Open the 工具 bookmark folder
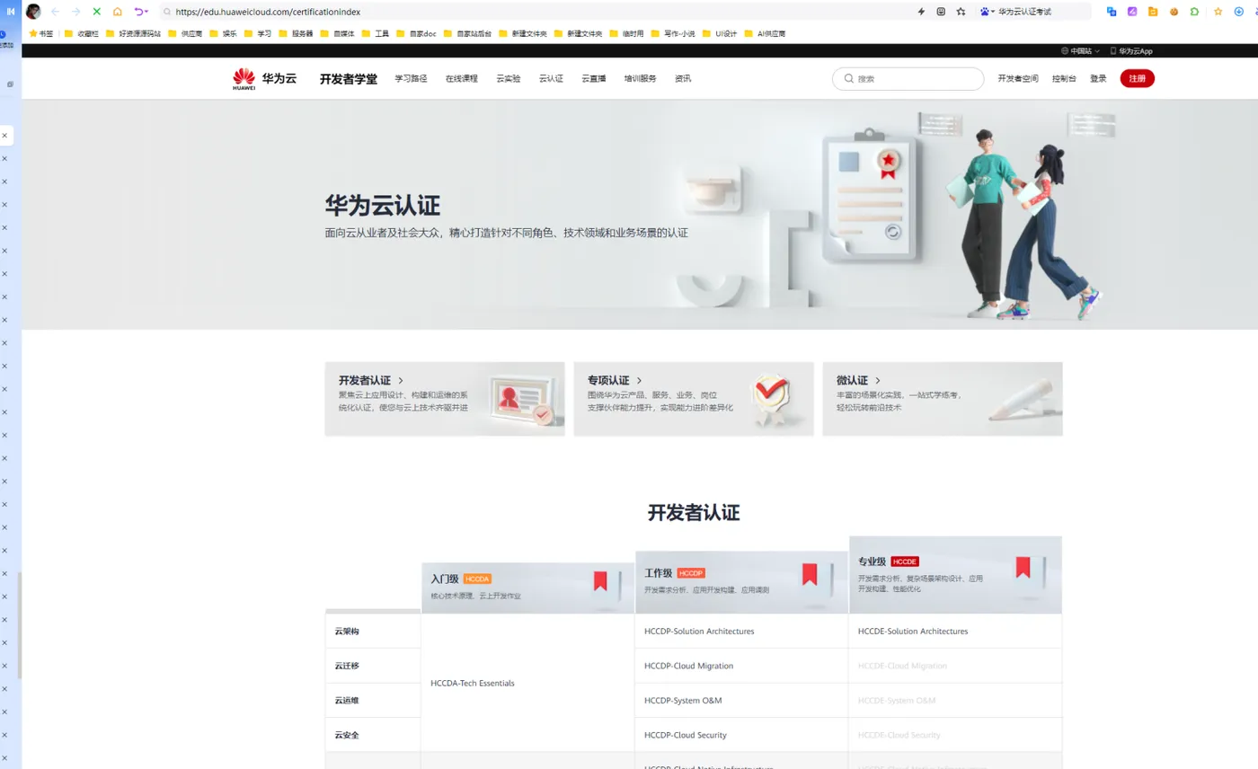 point(375,33)
